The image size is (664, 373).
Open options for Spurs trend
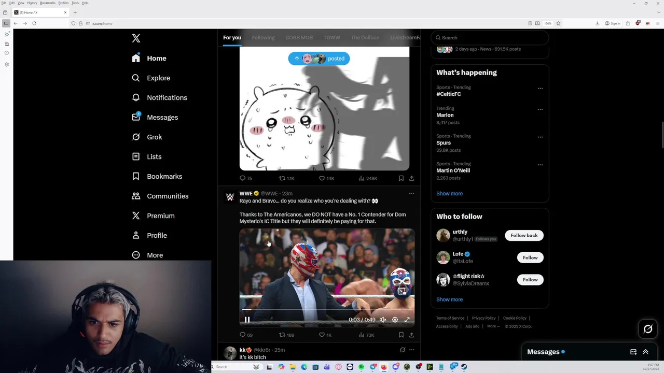pos(540,137)
